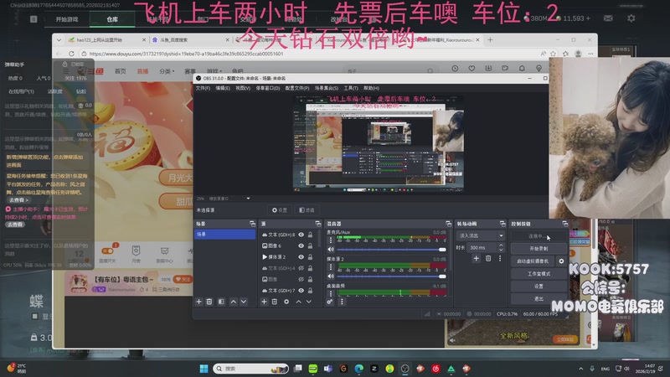Select the 场景 item in scenes list

(x=224, y=235)
